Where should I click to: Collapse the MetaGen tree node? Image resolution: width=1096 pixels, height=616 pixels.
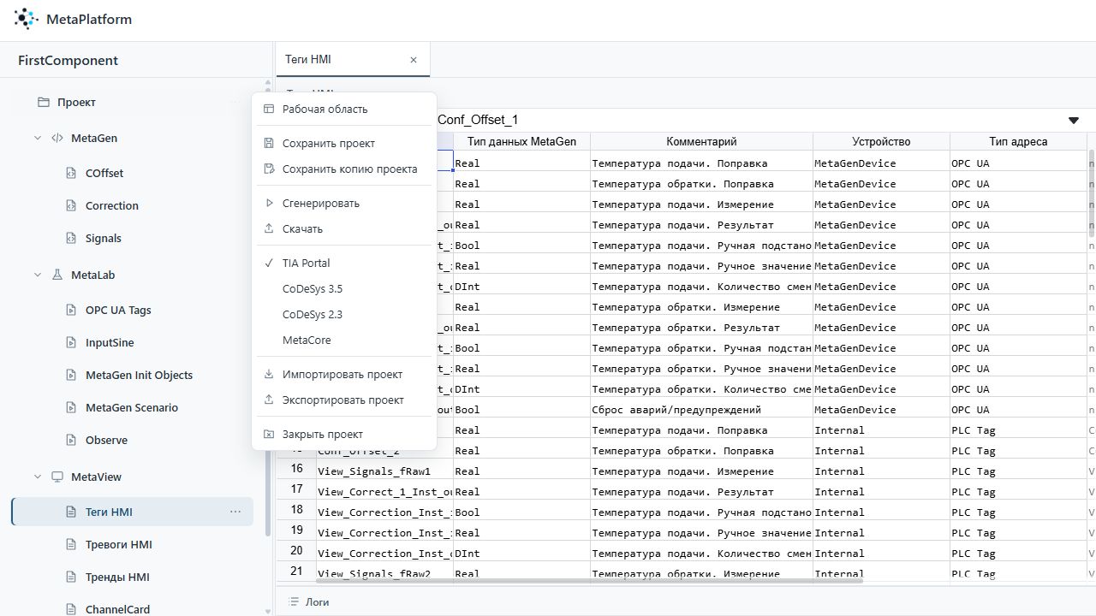coord(38,138)
